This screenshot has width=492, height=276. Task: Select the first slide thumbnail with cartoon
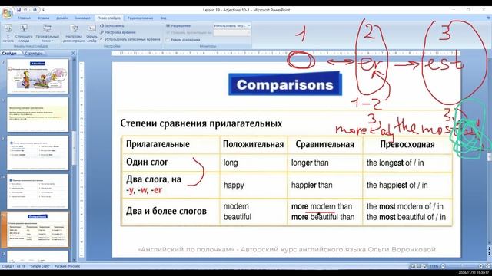click(38, 77)
